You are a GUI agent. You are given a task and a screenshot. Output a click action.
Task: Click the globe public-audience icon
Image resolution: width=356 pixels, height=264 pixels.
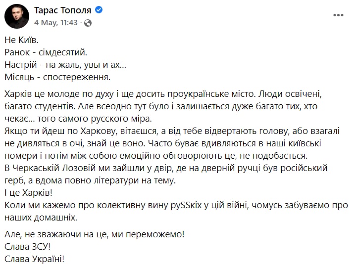point(88,23)
